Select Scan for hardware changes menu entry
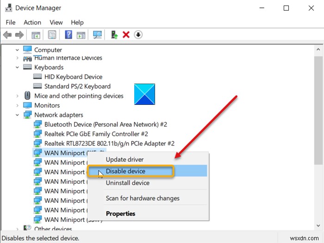 [x=143, y=198]
